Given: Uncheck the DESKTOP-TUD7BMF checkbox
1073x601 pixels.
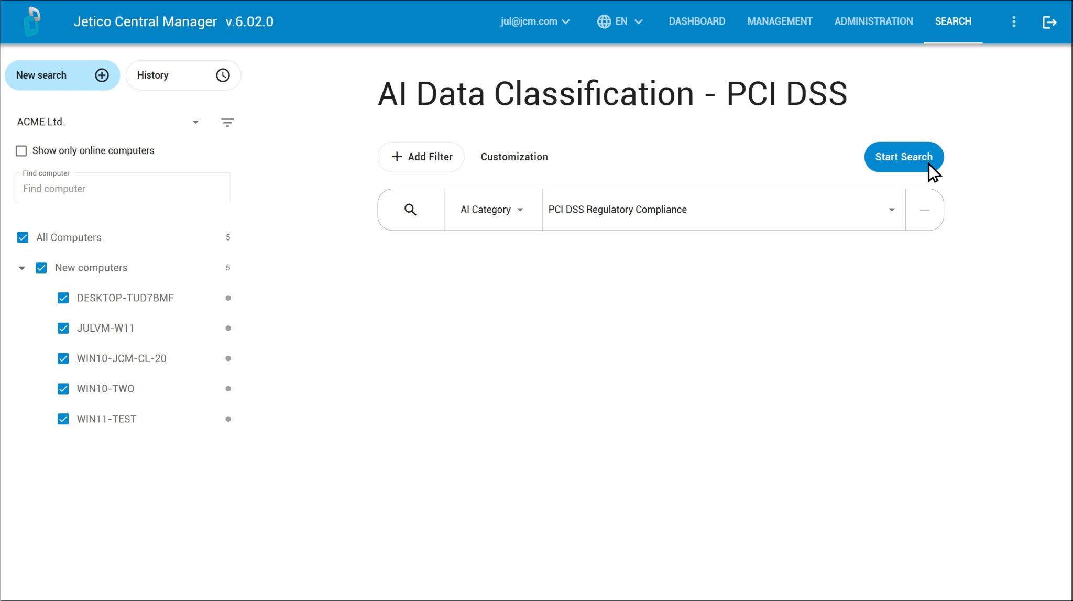Looking at the screenshot, I should 63,298.
